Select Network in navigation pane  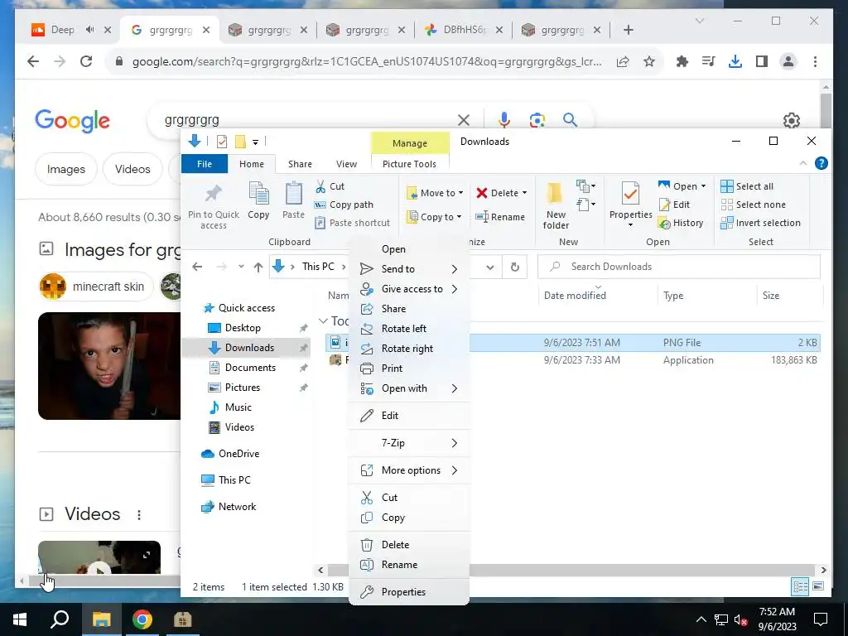point(229,507)
